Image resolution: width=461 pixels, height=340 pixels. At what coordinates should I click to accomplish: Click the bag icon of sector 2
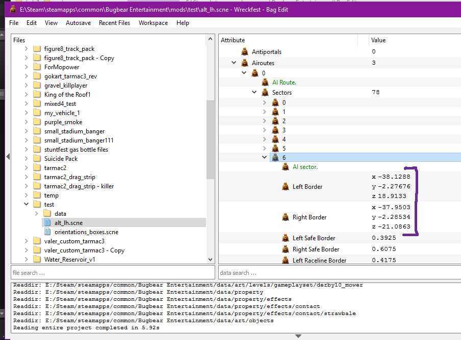pos(275,121)
